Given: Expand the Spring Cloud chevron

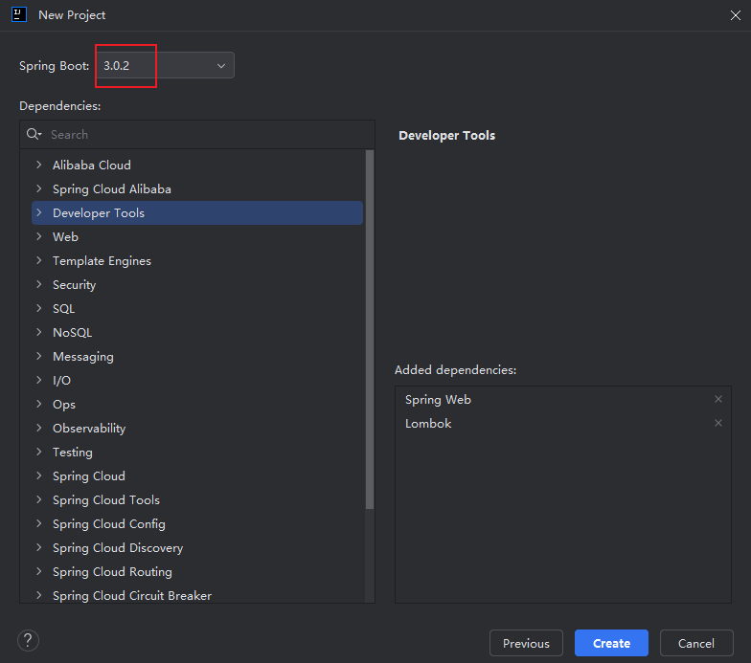Looking at the screenshot, I should pos(39,476).
